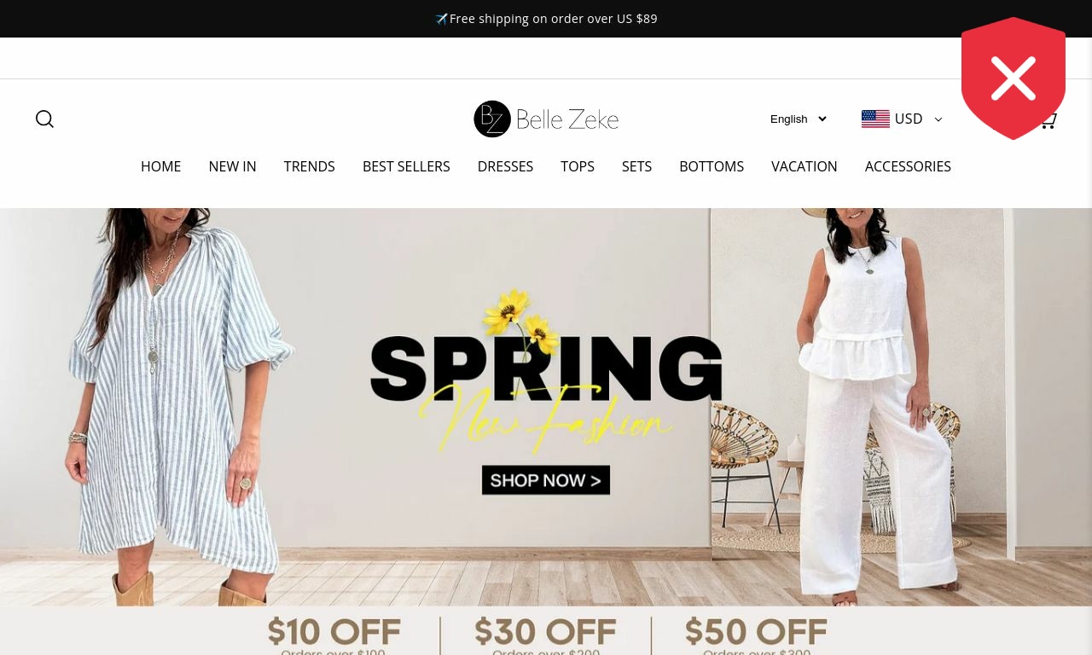Click the red shield X icon

click(1014, 78)
